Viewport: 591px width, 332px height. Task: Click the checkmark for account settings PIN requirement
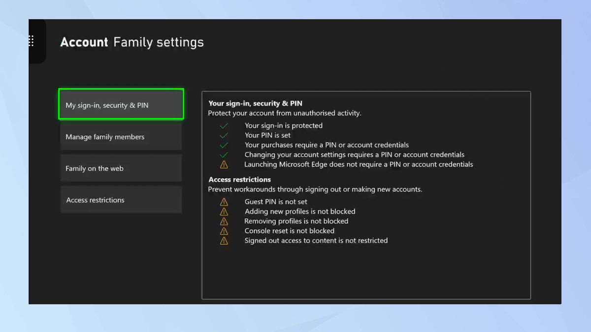pos(224,154)
